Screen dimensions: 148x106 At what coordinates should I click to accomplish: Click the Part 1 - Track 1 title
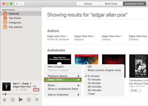pos(22,84)
